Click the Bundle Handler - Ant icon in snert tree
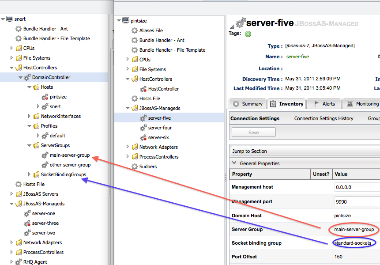This screenshot has width=380, height=265. (19, 29)
